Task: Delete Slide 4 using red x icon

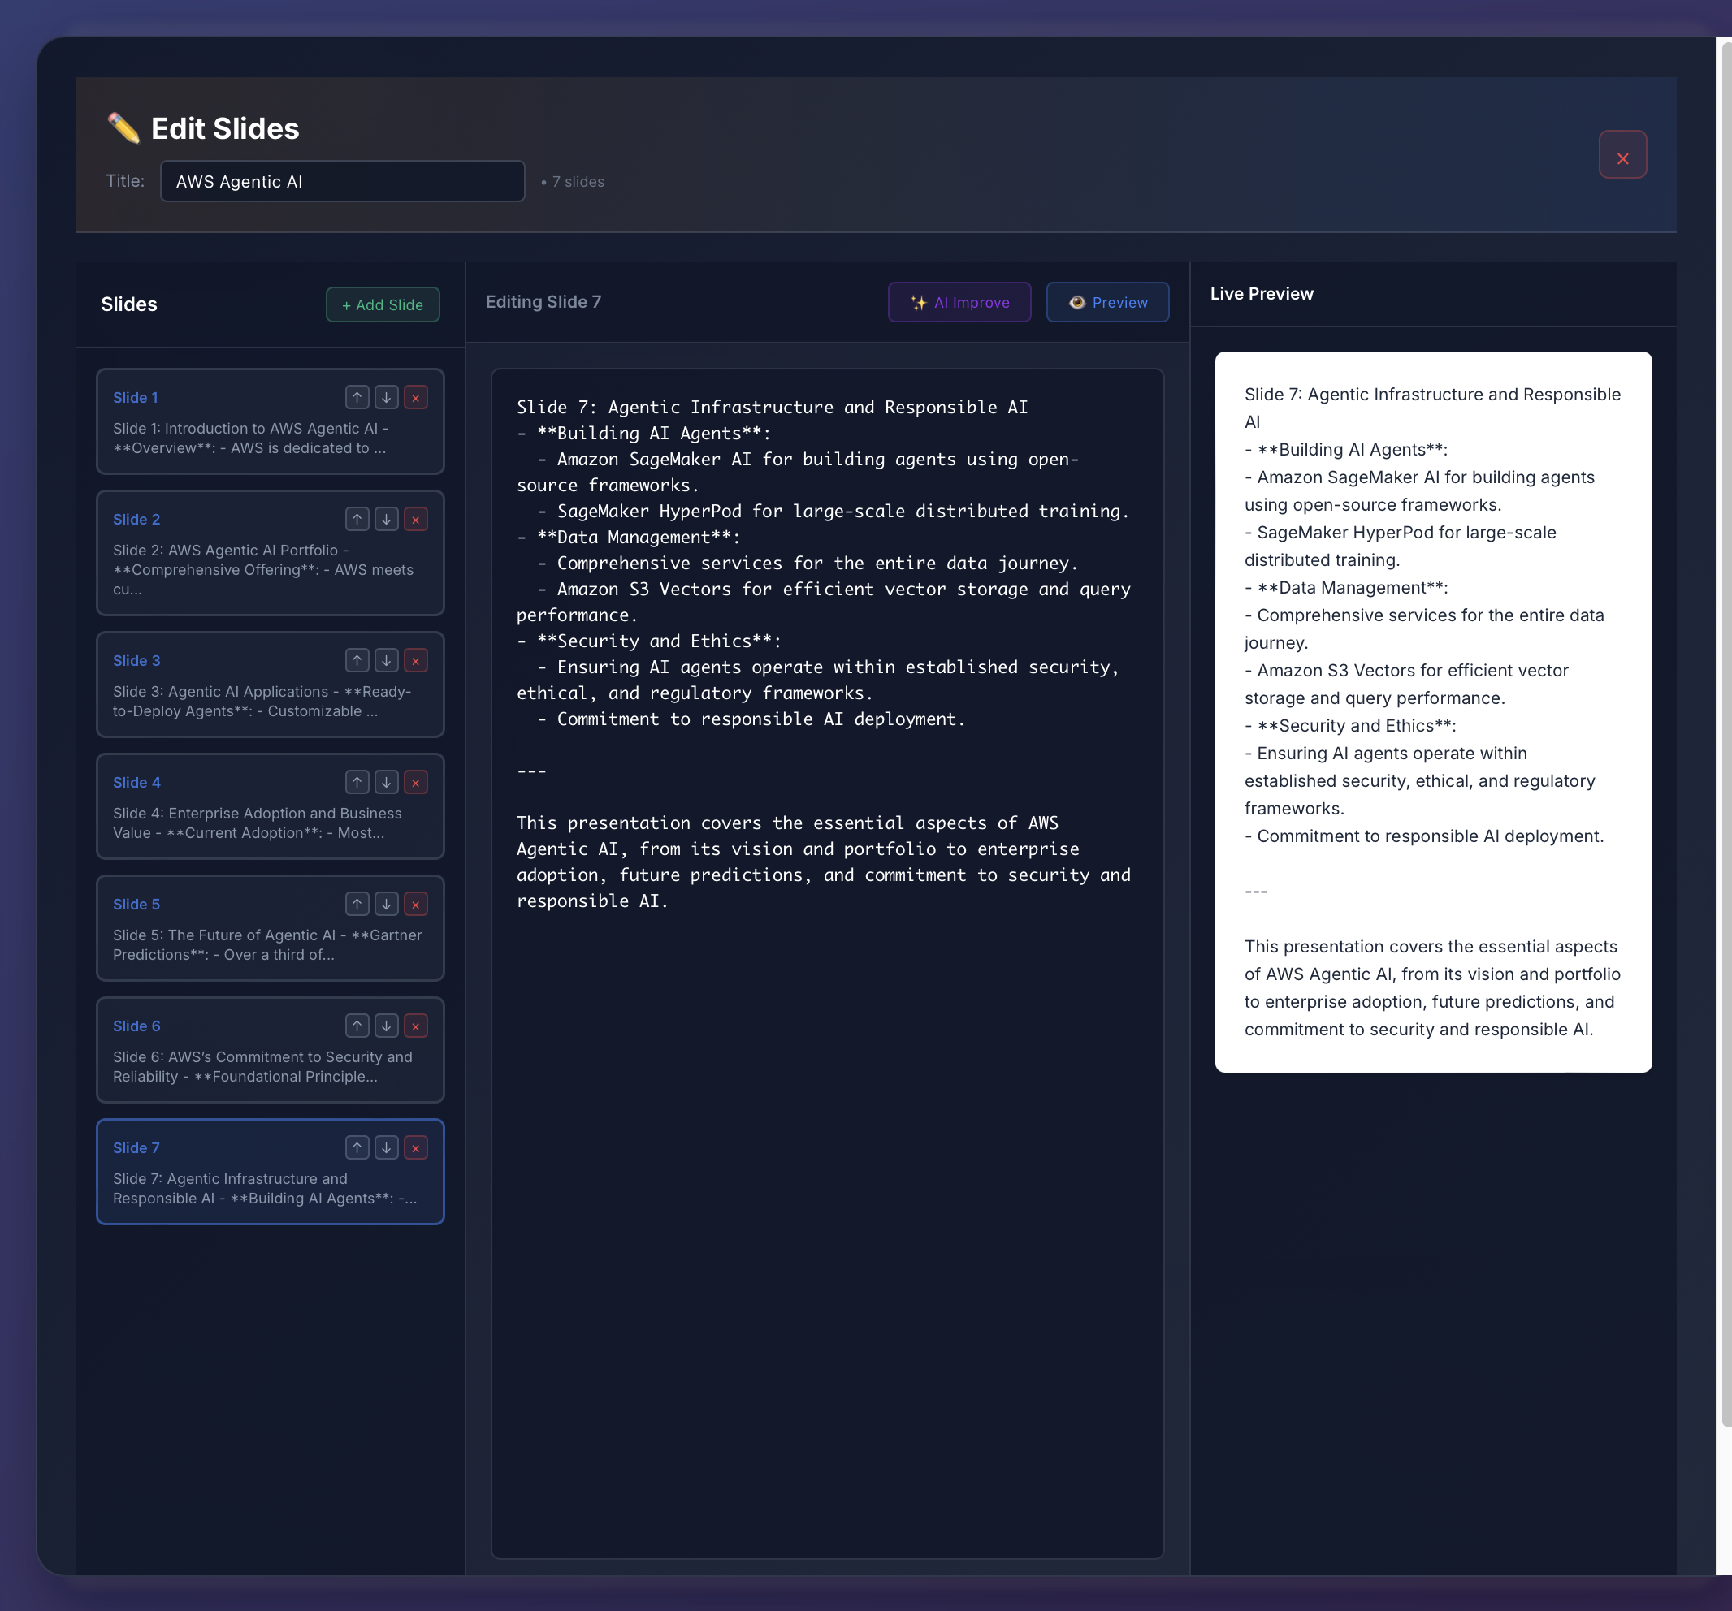Action: coord(416,783)
